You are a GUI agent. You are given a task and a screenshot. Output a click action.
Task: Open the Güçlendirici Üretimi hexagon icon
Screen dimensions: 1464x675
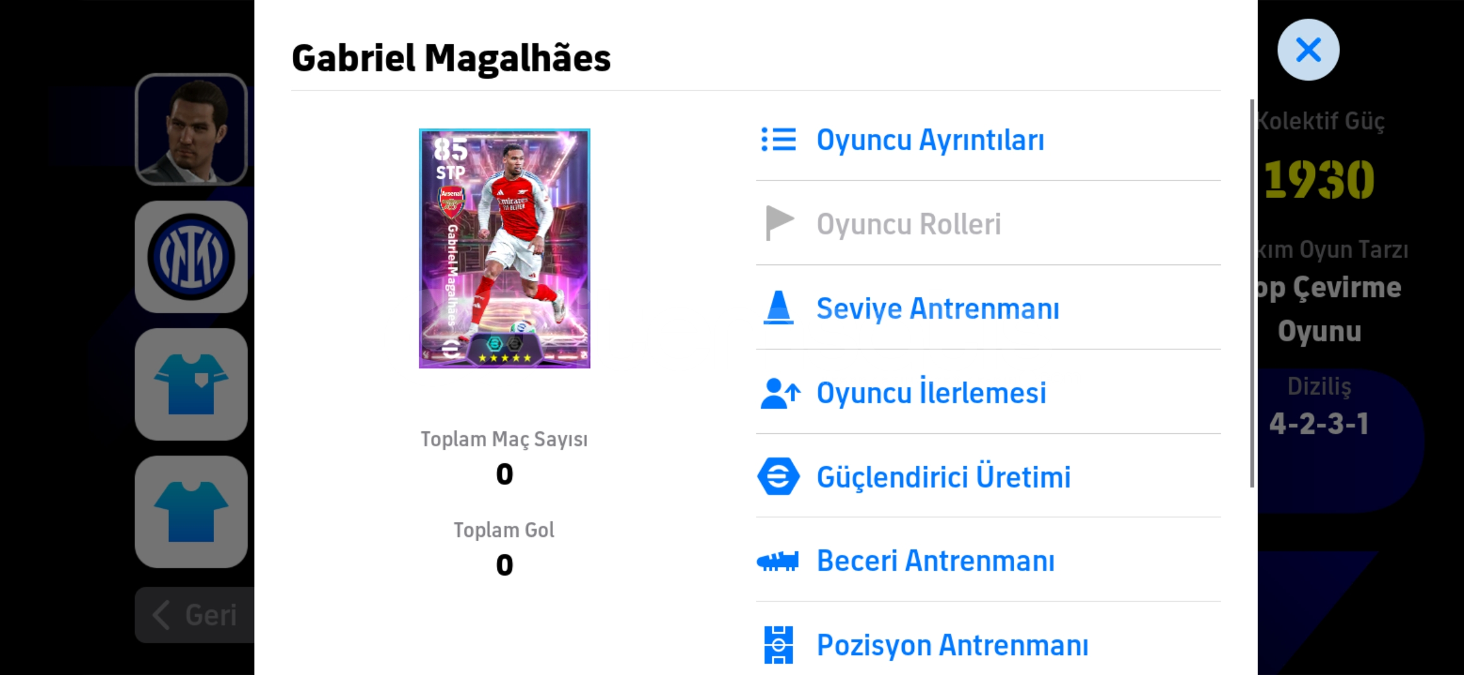778,476
